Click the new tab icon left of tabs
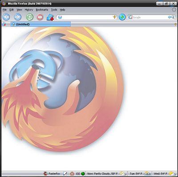The height and width of the screenshot is (177, 178). (4, 24)
